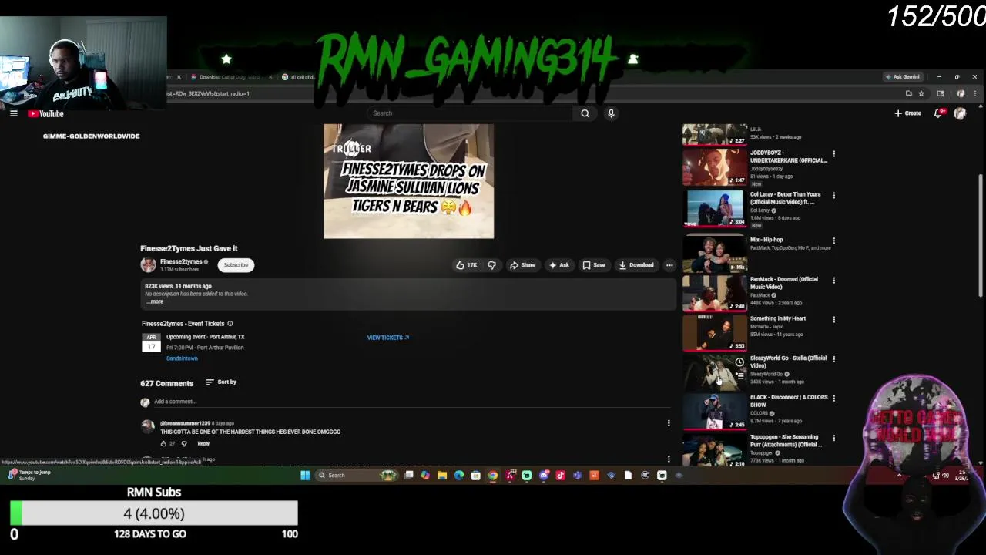Focus the Add a comment field

coord(412,402)
